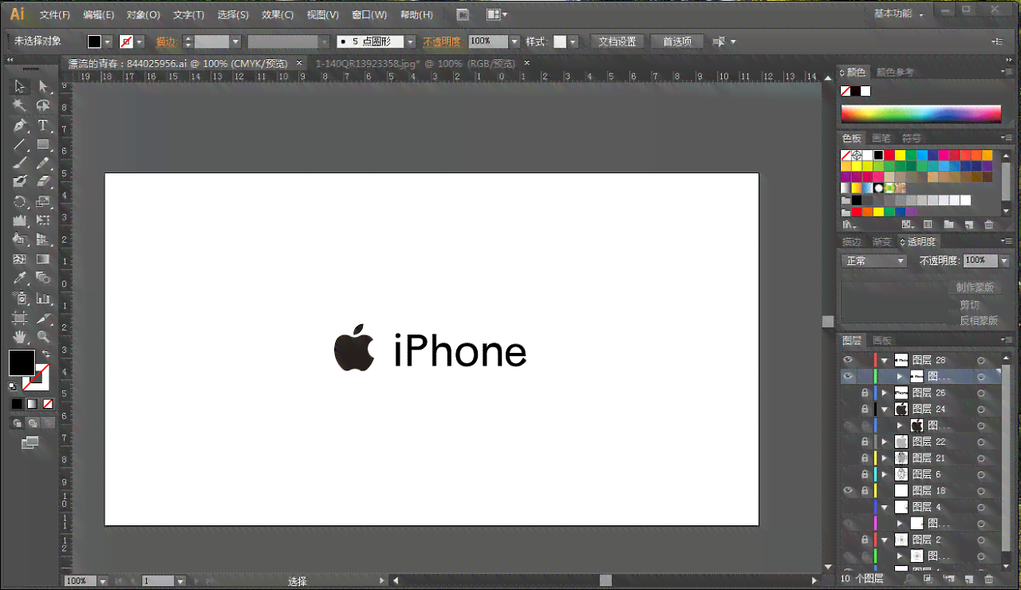Open the 基本功能 workspace dropdown

898,14
